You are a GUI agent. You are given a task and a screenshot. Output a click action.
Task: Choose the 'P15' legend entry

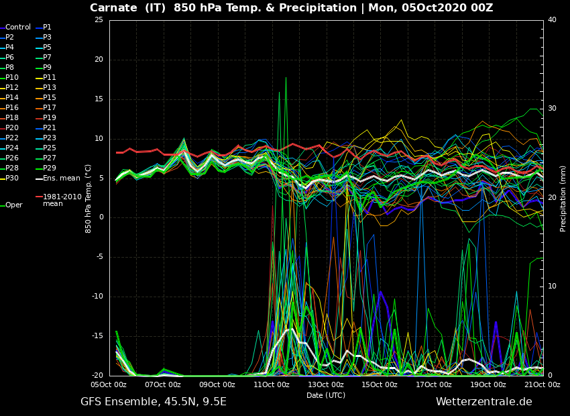pos(49,97)
